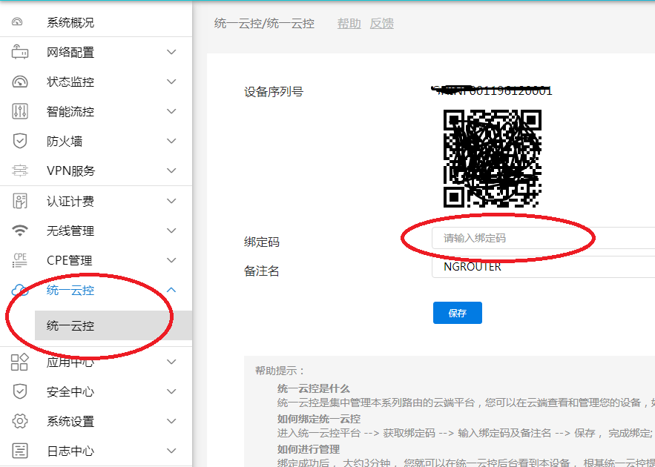This screenshot has height=467, width=655.
Task: Expand the 网络配置 menu chevron
Action: click(171, 53)
